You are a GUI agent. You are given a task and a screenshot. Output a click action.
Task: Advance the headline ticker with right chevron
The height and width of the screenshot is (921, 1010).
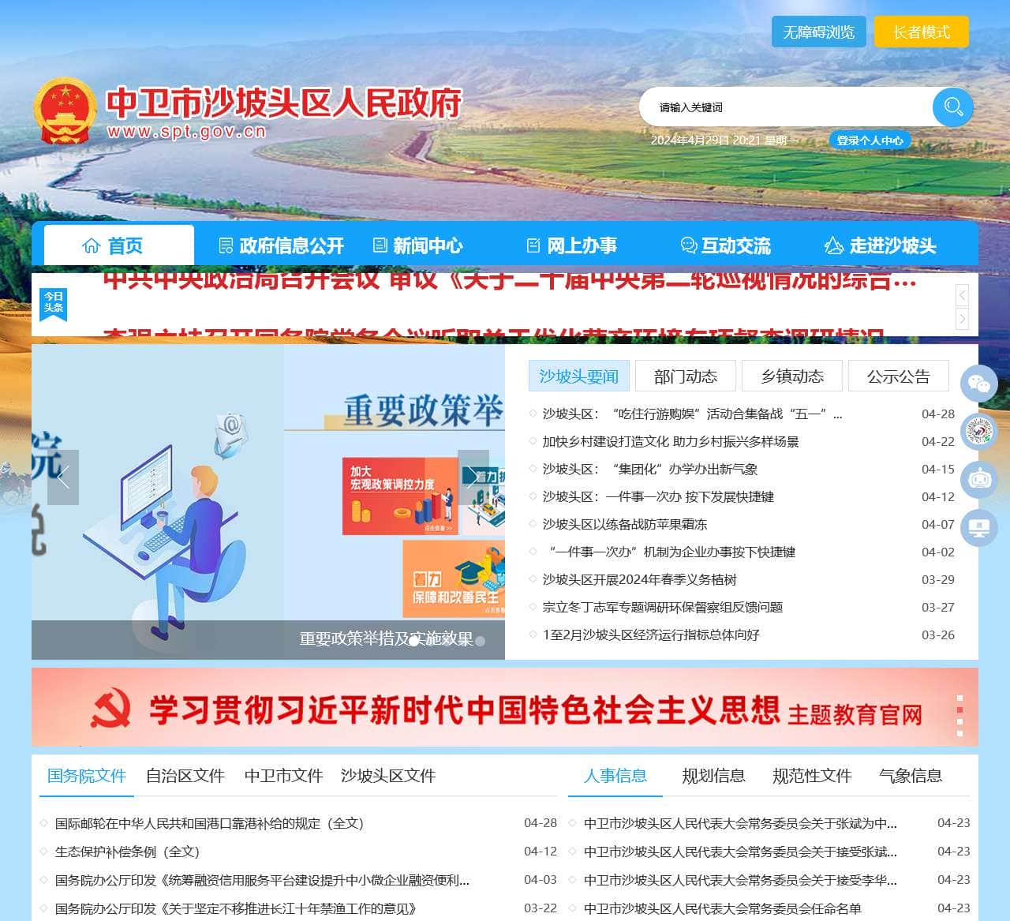(x=962, y=320)
